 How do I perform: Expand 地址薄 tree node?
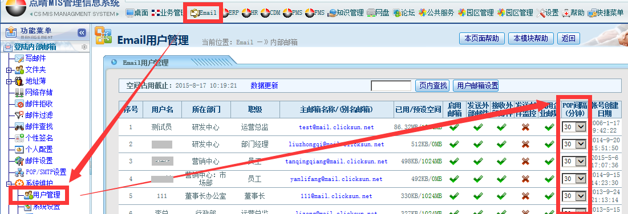coord(9,81)
